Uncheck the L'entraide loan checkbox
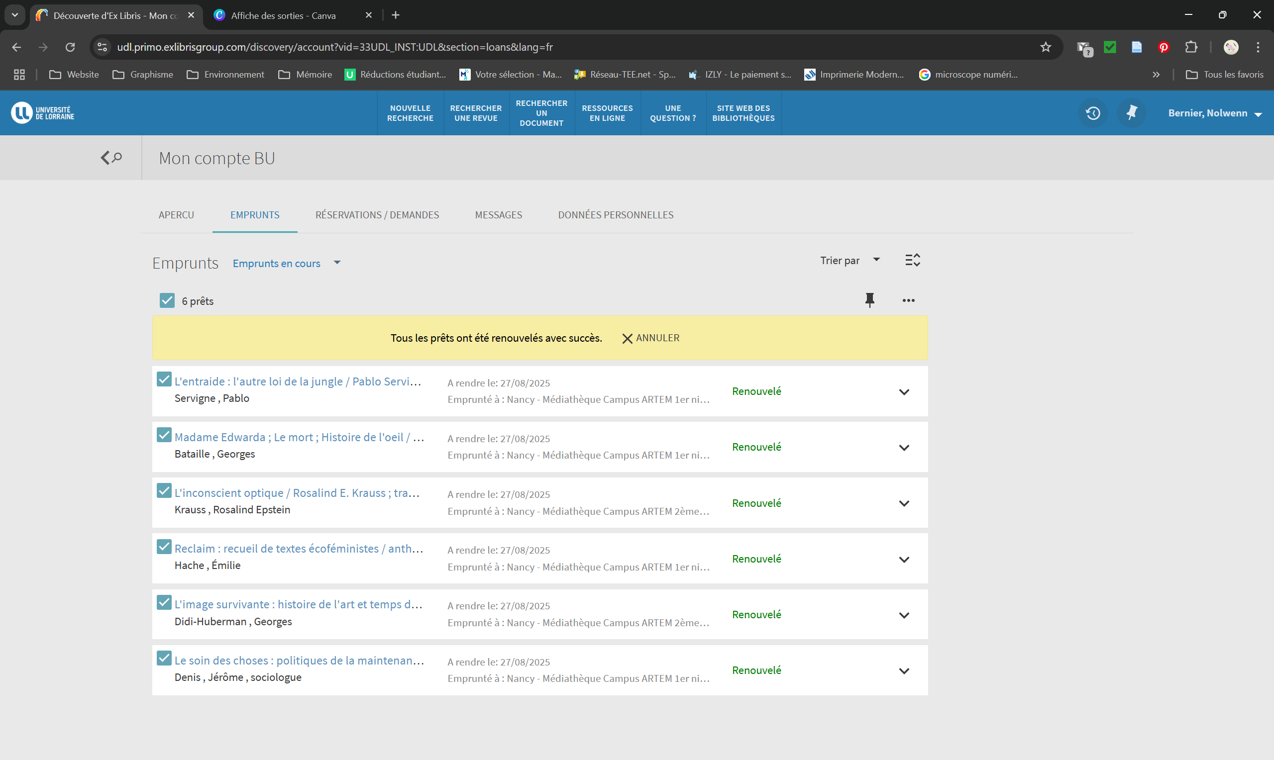1274x760 pixels. [x=164, y=380]
